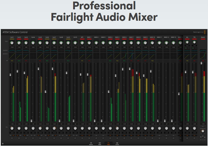
Task: Solo MADI 7 with its headphone icon
Action: point(131,138)
